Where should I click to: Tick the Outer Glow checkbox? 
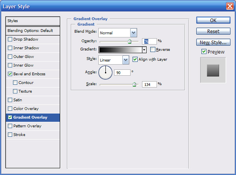tap(10, 57)
